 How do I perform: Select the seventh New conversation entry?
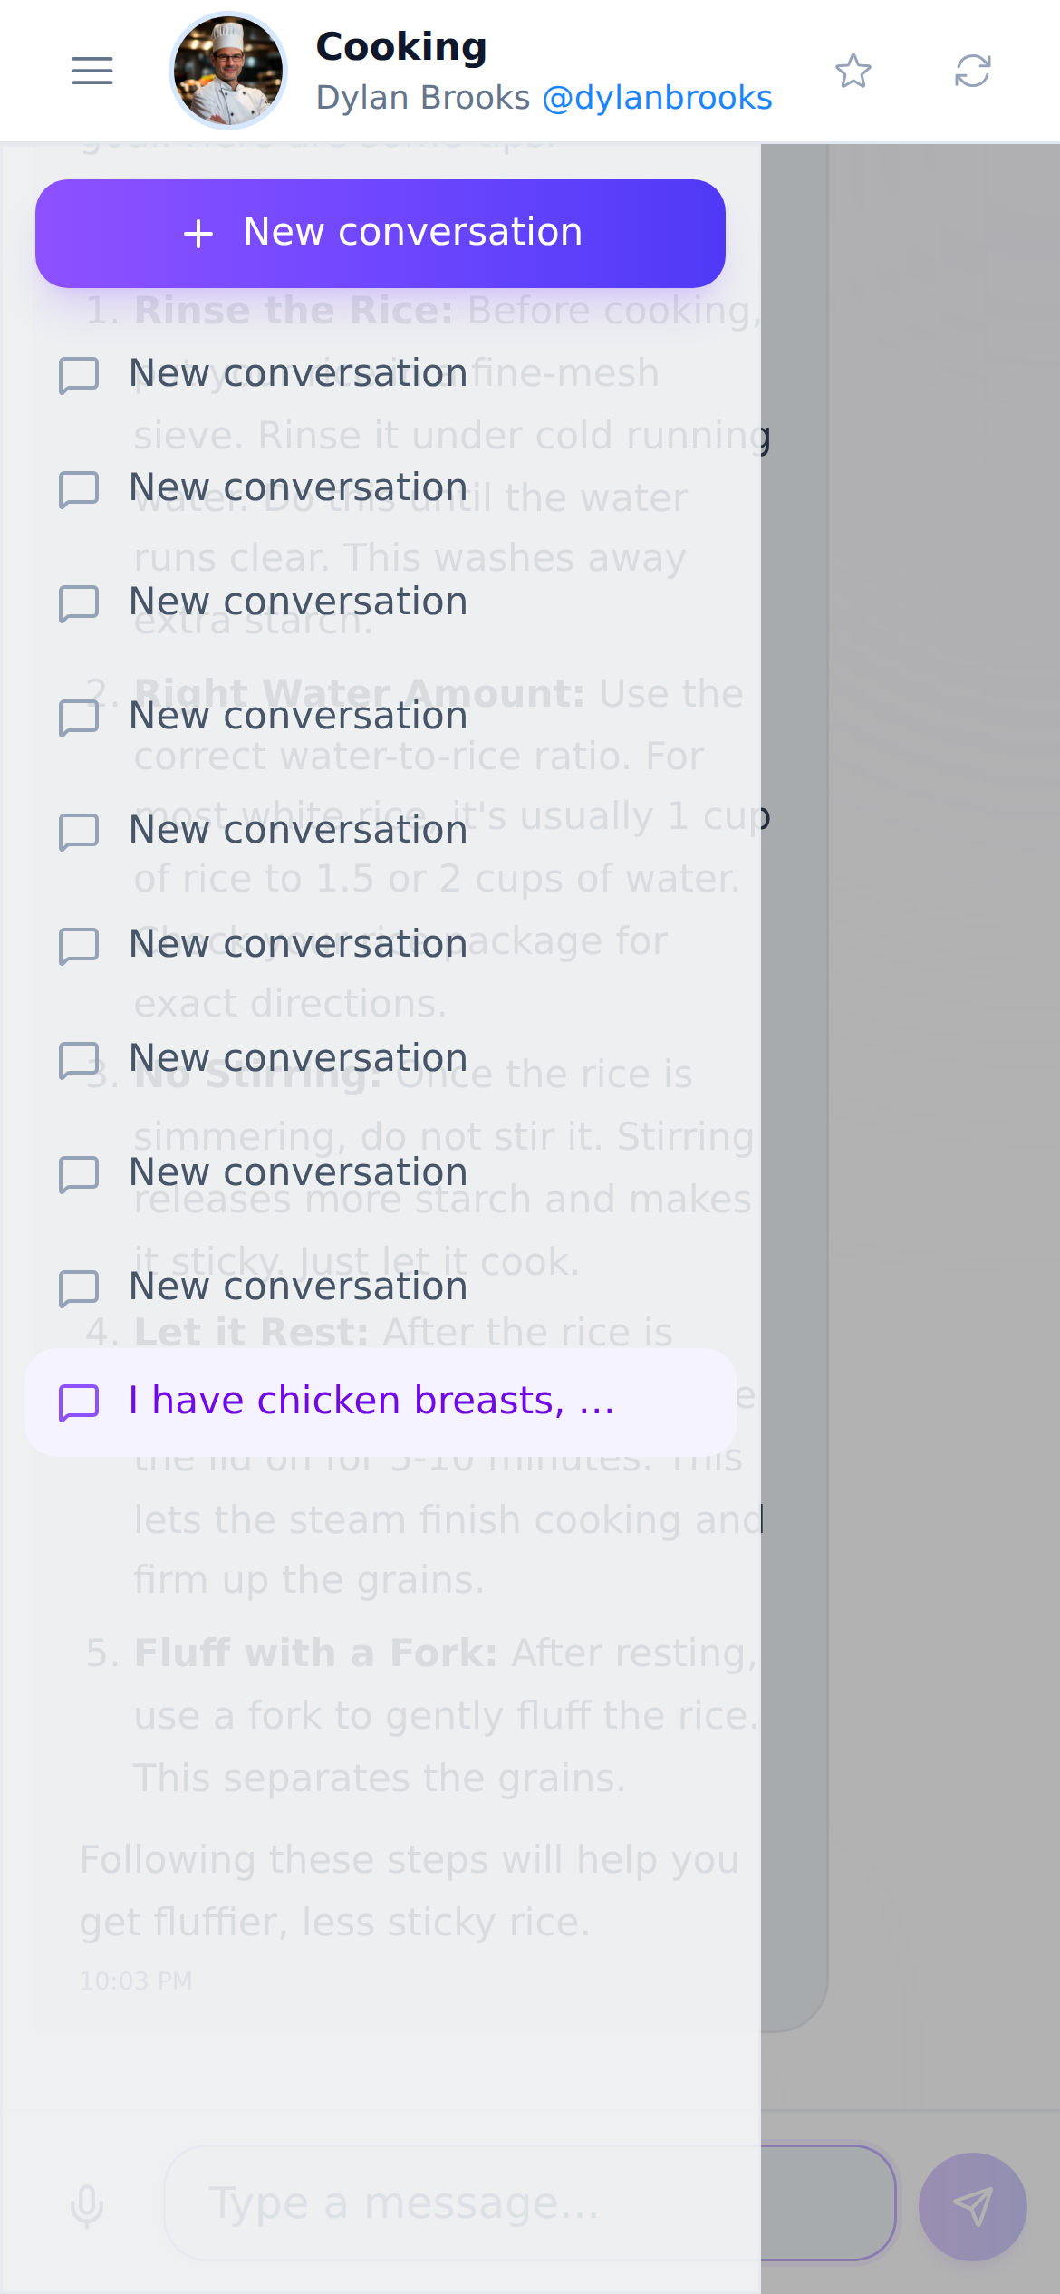click(x=381, y=1060)
